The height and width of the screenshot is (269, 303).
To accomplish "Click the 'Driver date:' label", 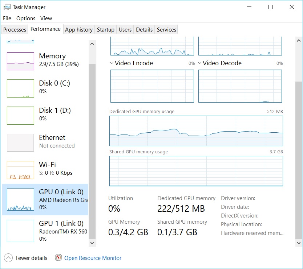I will pos(235,207).
